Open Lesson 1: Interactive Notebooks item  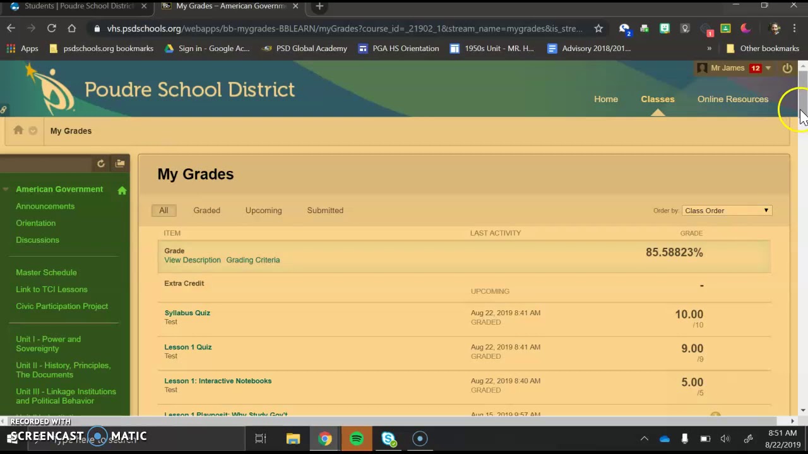[x=218, y=381]
